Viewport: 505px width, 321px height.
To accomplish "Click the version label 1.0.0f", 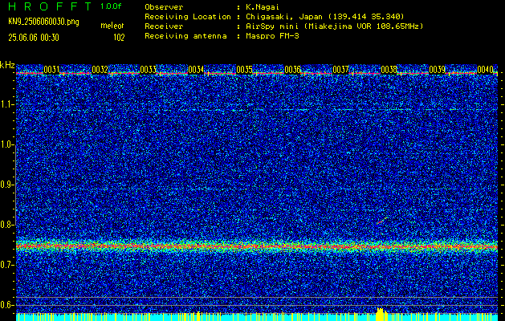I will point(111,6).
